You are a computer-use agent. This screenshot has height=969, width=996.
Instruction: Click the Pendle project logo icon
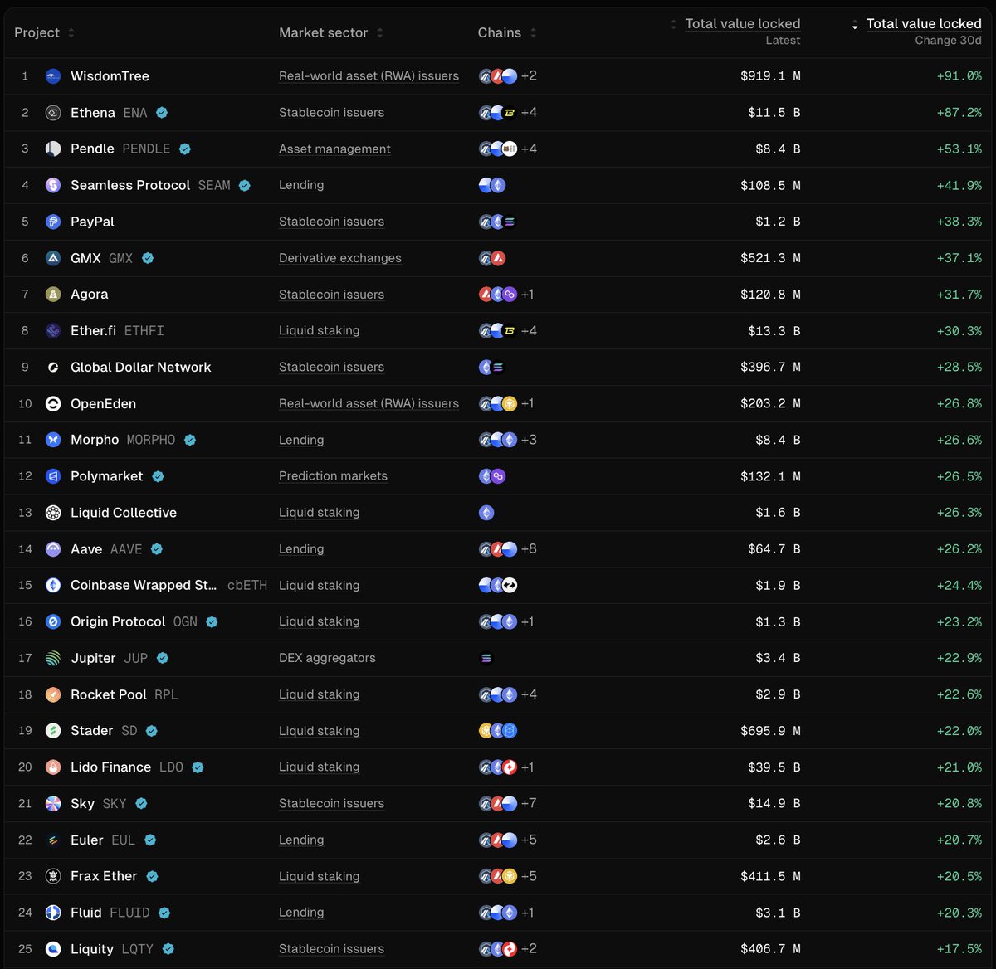tap(53, 149)
